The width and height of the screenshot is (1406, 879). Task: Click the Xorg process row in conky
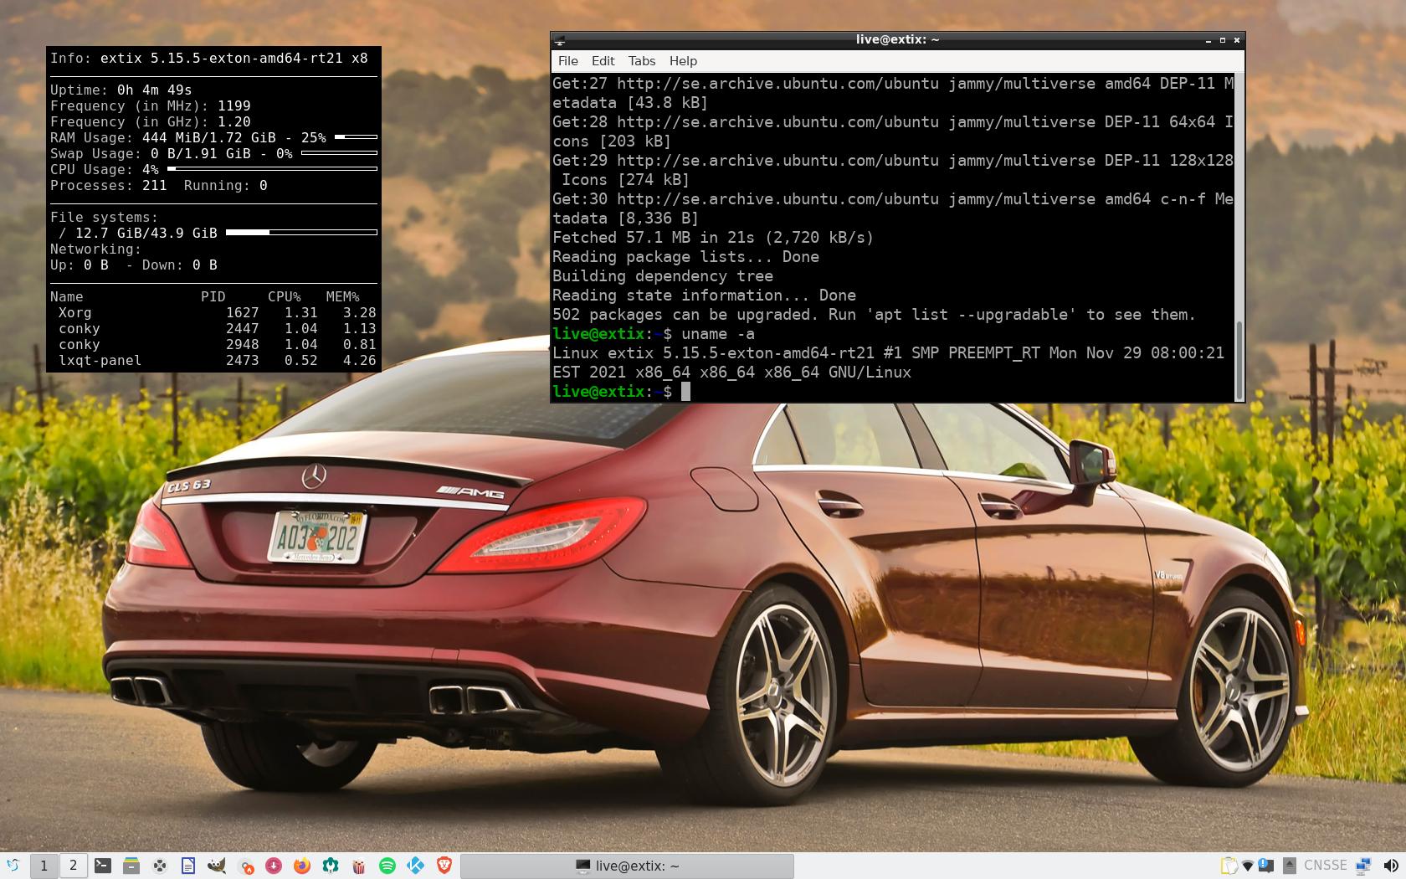click(x=217, y=312)
